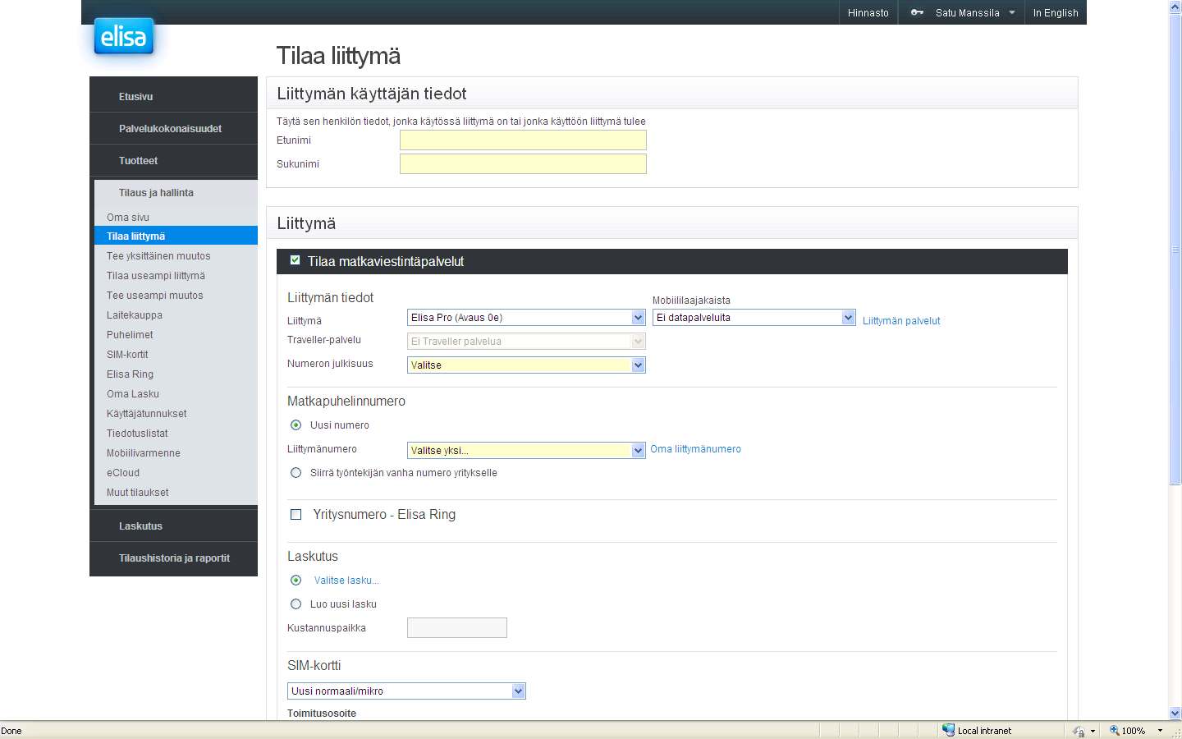This screenshot has height=739, width=1182.
Task: Open eCloud in the sidebar
Action: click(x=123, y=472)
